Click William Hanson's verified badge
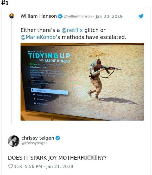Viewport: 152px width, 175px height. [x=60, y=16]
